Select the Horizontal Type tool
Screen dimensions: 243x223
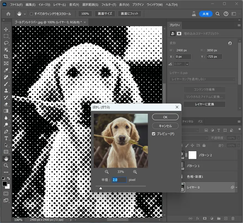(6, 138)
